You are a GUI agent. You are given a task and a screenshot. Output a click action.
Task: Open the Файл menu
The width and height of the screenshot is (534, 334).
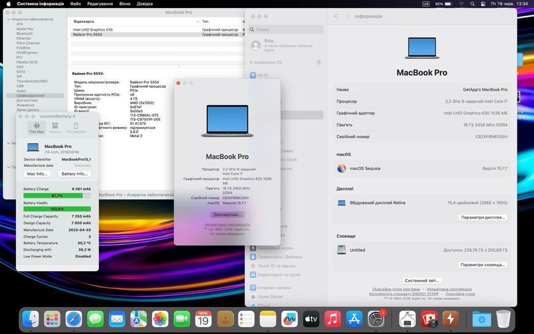coord(75,4)
